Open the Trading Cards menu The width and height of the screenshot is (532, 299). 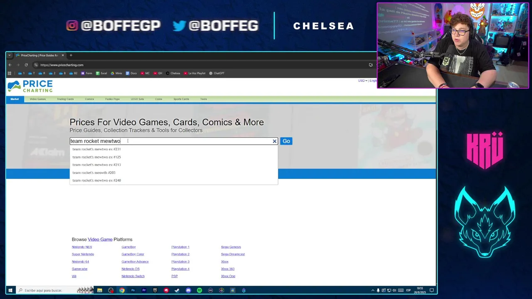pyautogui.click(x=65, y=99)
